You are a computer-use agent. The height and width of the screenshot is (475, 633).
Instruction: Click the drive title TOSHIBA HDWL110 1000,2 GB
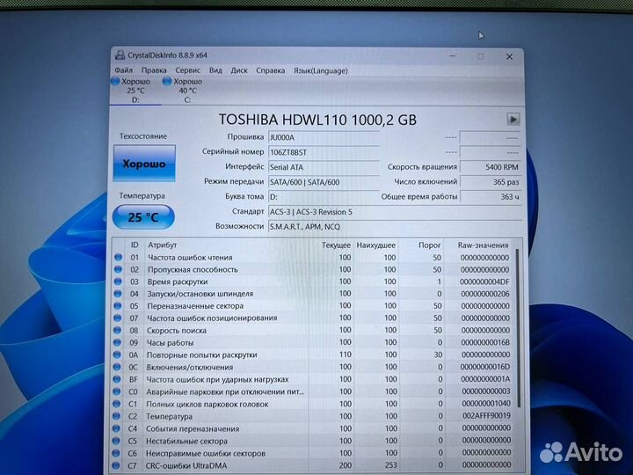(317, 120)
